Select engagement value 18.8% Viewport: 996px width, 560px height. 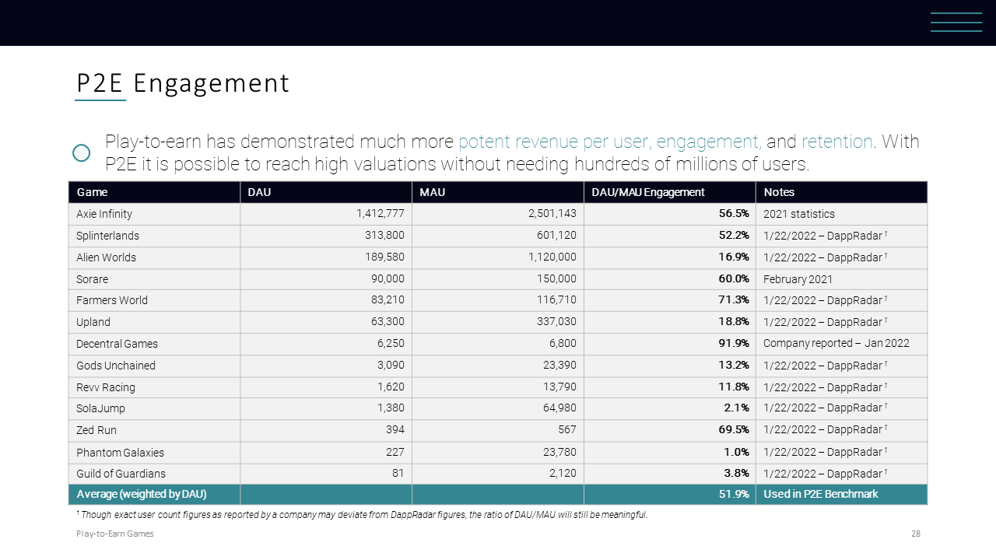coord(734,322)
